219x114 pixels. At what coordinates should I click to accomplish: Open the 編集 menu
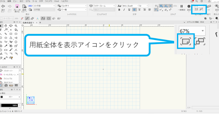tap(9, 1)
